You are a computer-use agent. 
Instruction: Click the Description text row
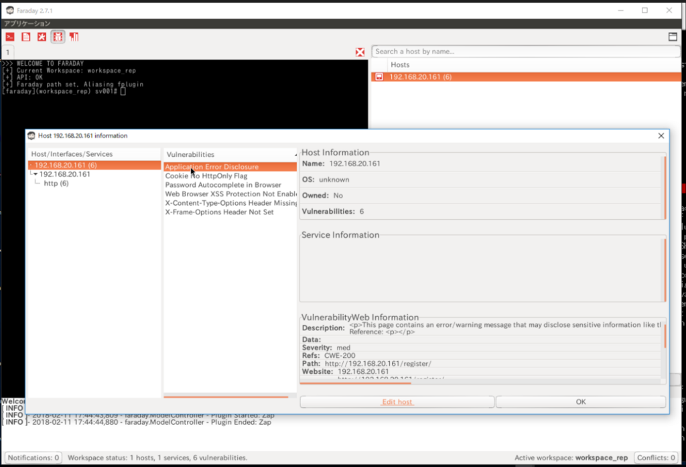[481, 328]
